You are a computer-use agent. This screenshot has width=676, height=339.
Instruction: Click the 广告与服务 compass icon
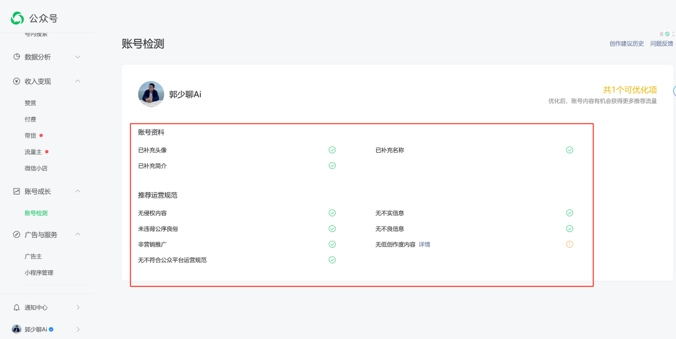click(17, 235)
